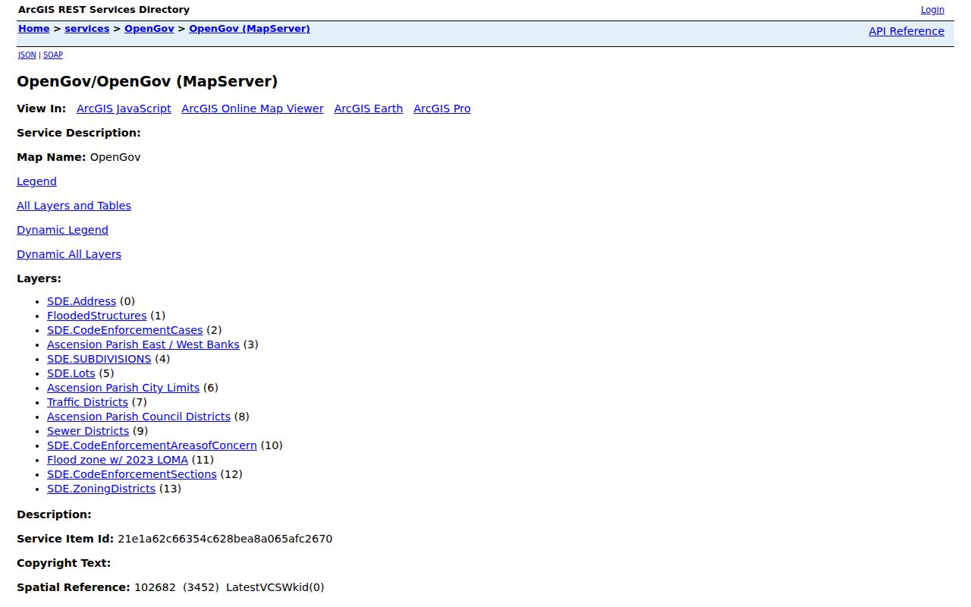
Task: View in ArcGIS JavaScript
Action: point(124,109)
